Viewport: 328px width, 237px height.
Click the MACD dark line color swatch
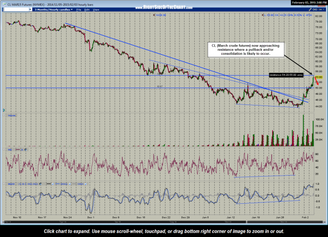[49, 184]
